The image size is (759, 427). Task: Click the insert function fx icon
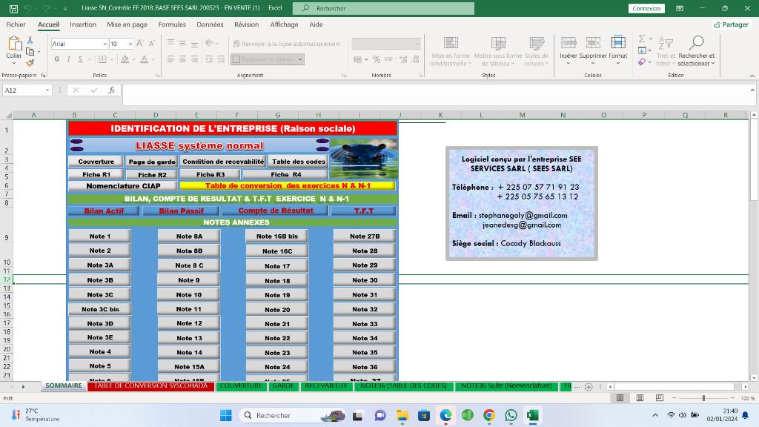point(111,90)
